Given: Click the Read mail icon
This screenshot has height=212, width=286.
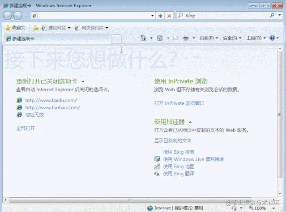Looking at the screenshot, I should coord(176,38).
